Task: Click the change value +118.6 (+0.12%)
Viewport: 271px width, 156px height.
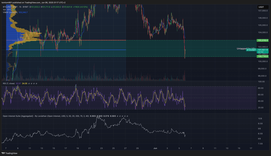Action: 80,7
